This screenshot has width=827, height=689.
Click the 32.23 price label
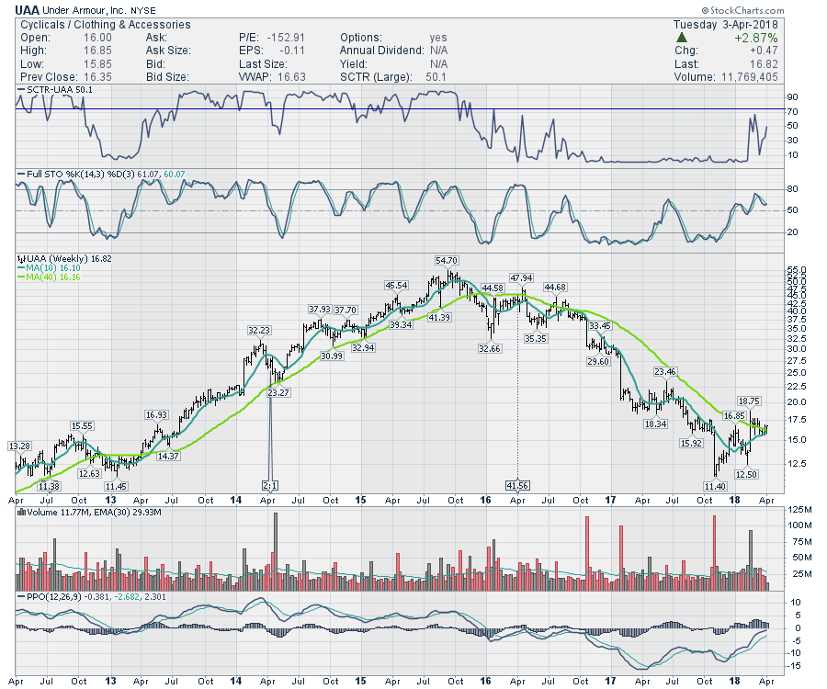259,331
